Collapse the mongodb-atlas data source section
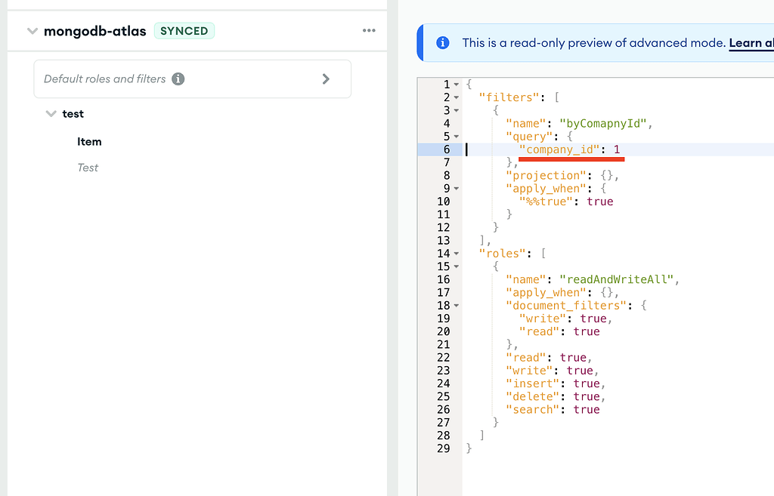774x496 pixels. [x=32, y=32]
